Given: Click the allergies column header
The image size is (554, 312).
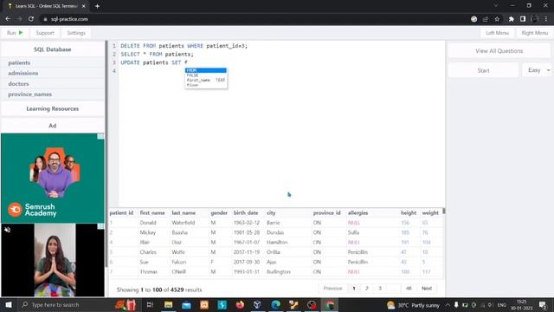Looking at the screenshot, I should (358, 213).
